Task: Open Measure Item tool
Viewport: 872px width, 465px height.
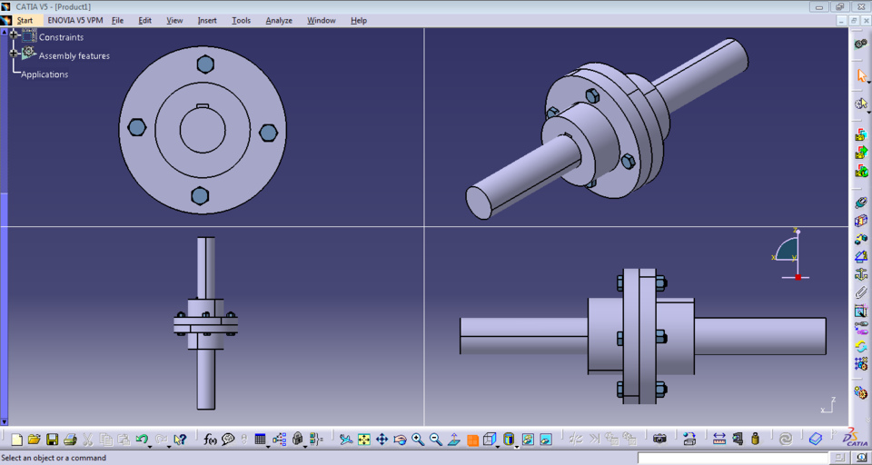Action: (x=738, y=440)
